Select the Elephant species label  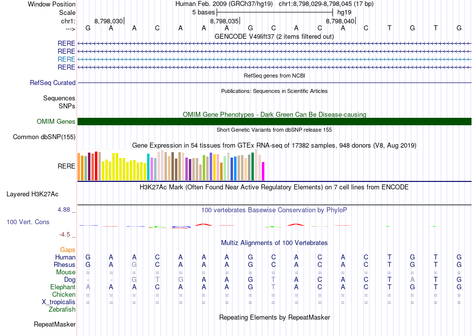(63, 287)
